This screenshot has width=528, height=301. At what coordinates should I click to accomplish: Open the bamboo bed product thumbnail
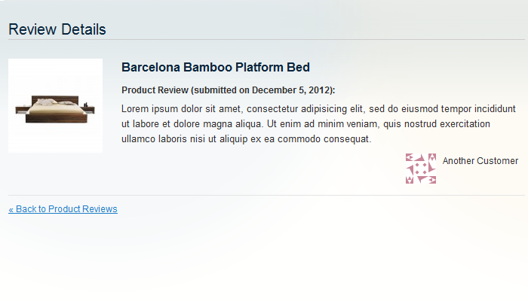56,106
